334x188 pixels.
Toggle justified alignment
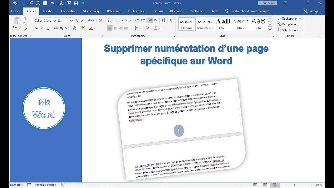(x=126, y=28)
